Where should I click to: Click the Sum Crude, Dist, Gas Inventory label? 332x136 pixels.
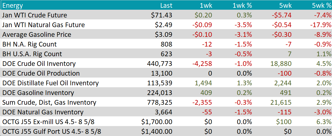click(x=49, y=102)
